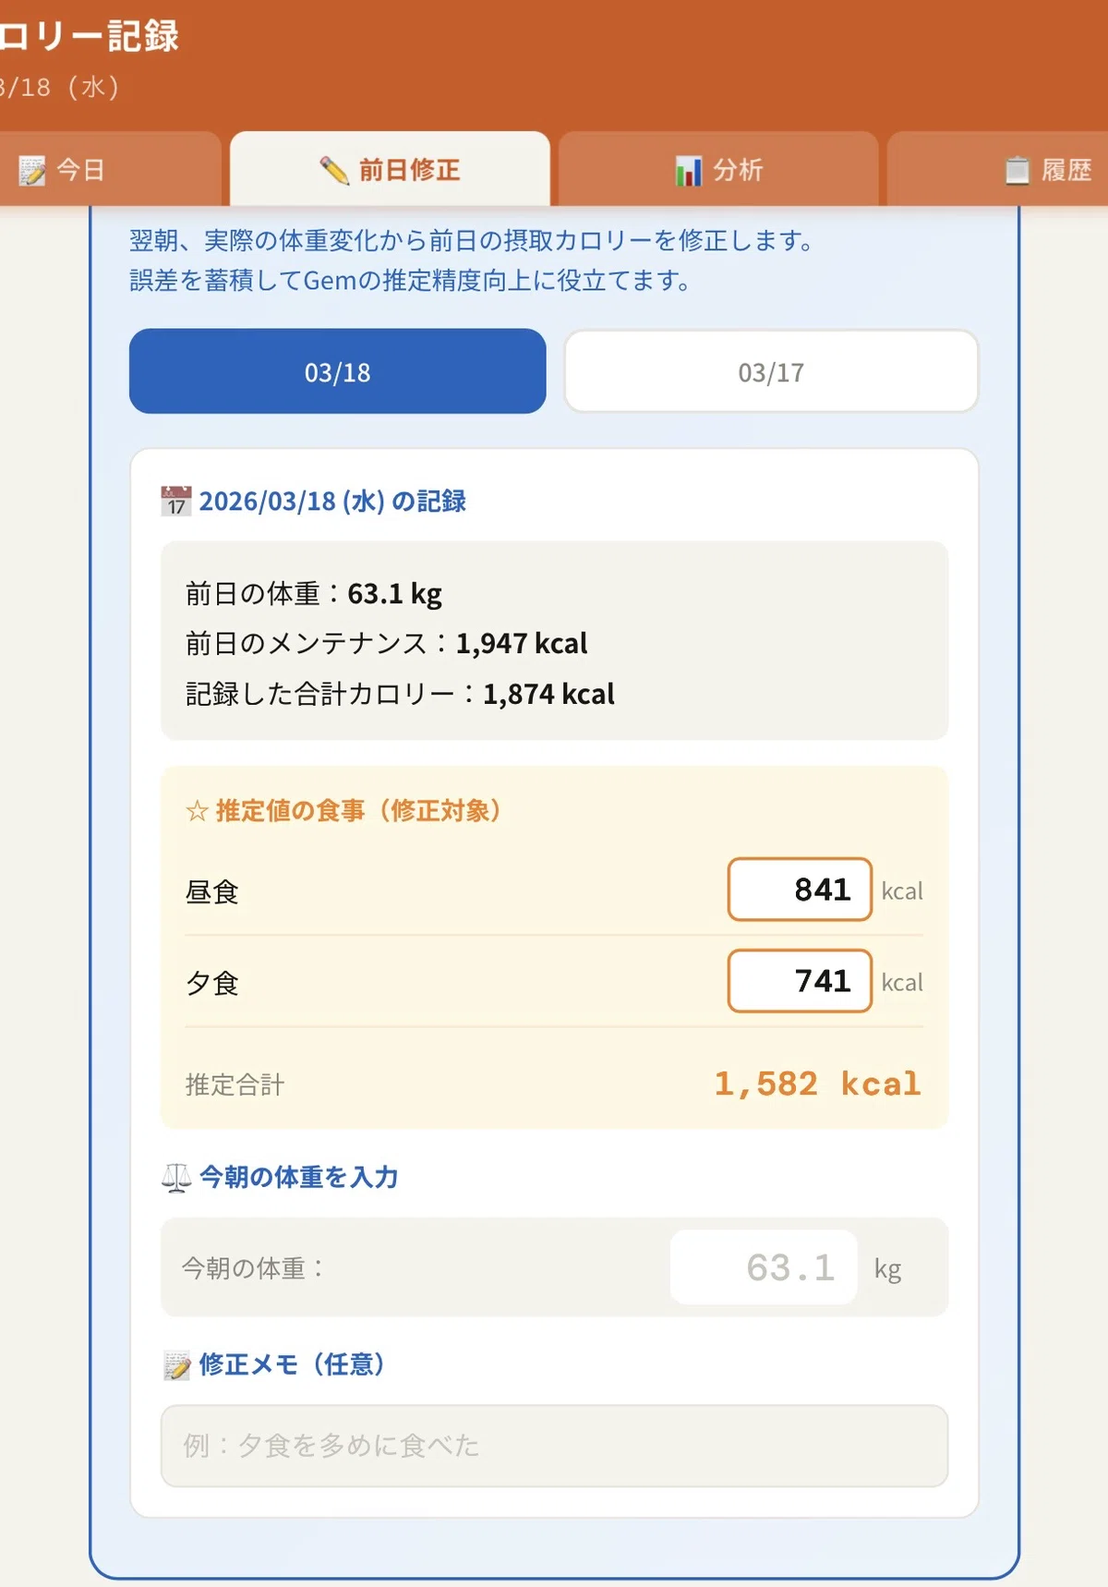1108x1587 pixels.
Task: Focus the 今朝の体重 kg input
Action: tap(764, 1267)
